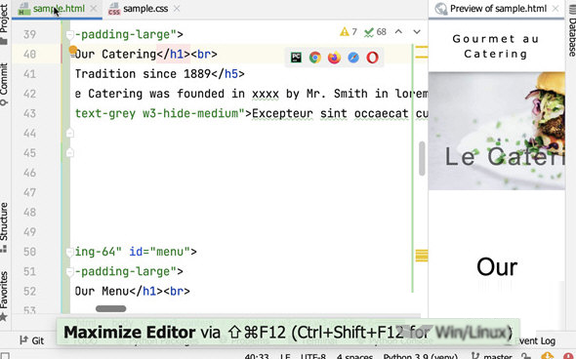Screen dimensions: 576x359
Task: Click the burger image in preview
Action: pyautogui.click(x=497, y=131)
